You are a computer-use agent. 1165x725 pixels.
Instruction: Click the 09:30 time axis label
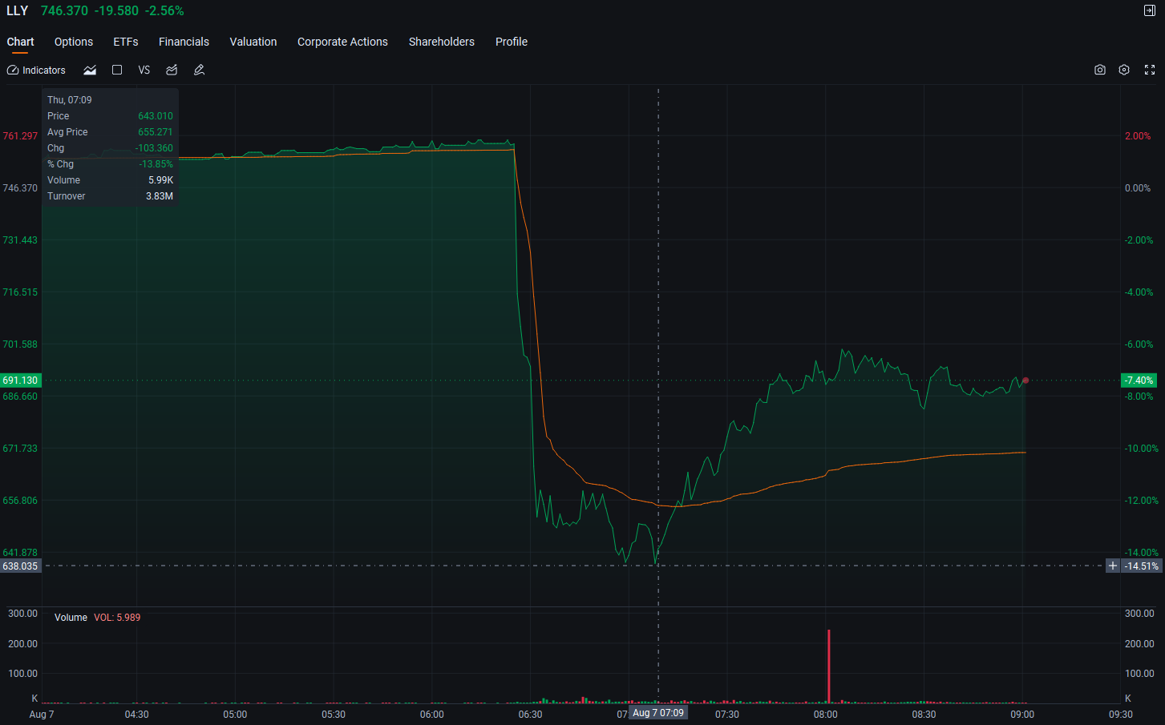[1121, 715]
